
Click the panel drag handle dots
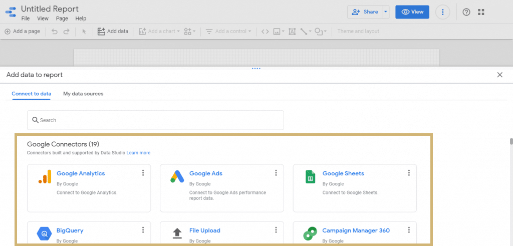[256, 69]
